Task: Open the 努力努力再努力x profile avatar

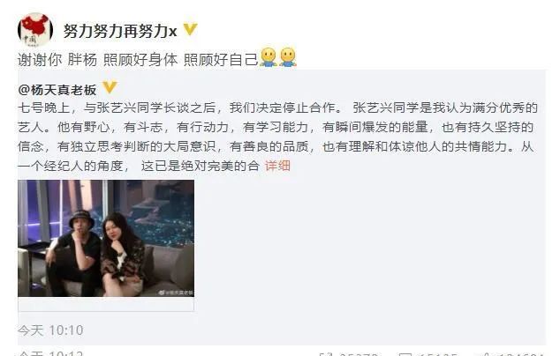Action: (35, 30)
